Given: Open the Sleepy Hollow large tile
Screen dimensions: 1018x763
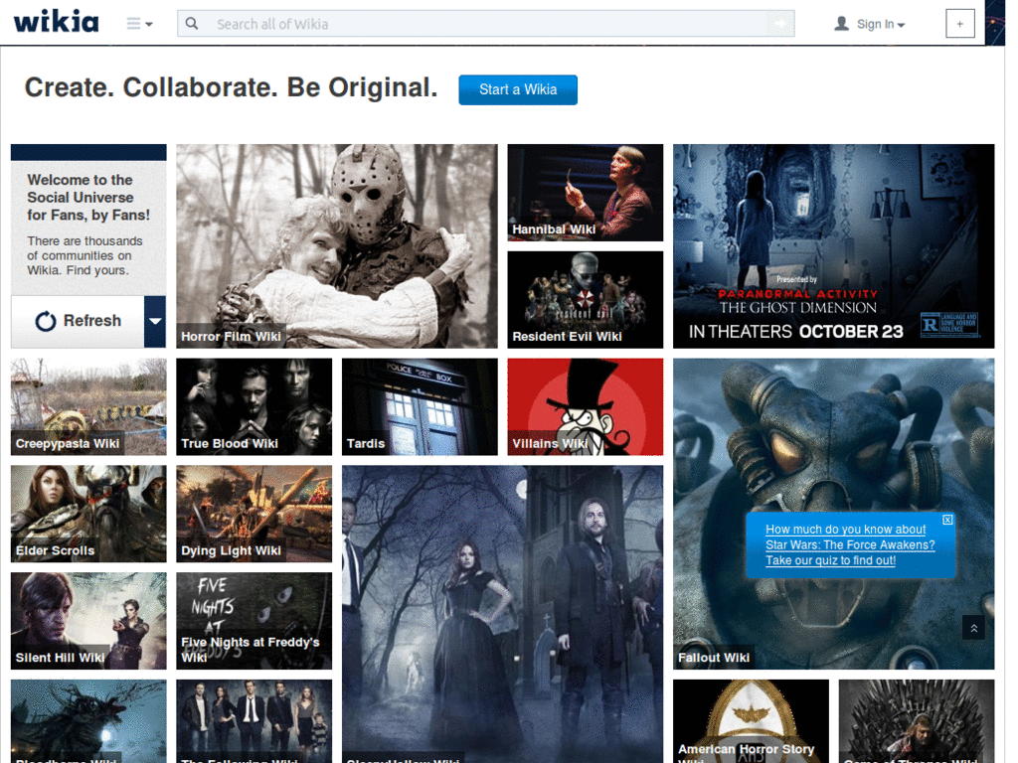Looking at the screenshot, I should [x=502, y=614].
